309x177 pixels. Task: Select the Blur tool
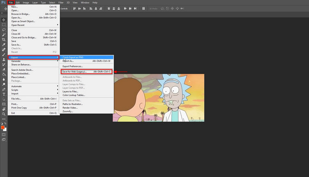[4, 79]
